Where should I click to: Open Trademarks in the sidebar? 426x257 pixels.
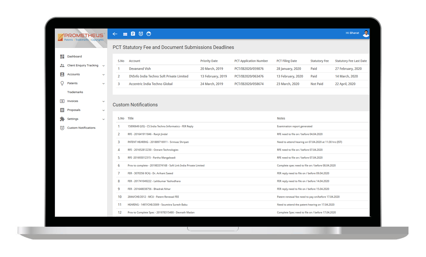click(x=75, y=92)
